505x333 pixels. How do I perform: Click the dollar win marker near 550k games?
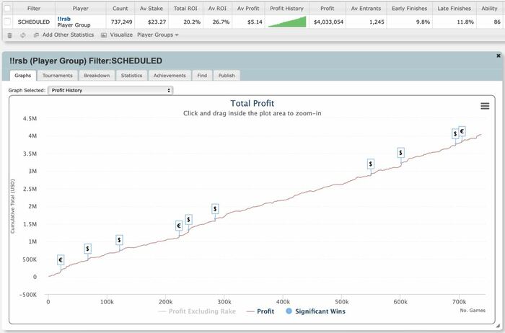click(371, 164)
